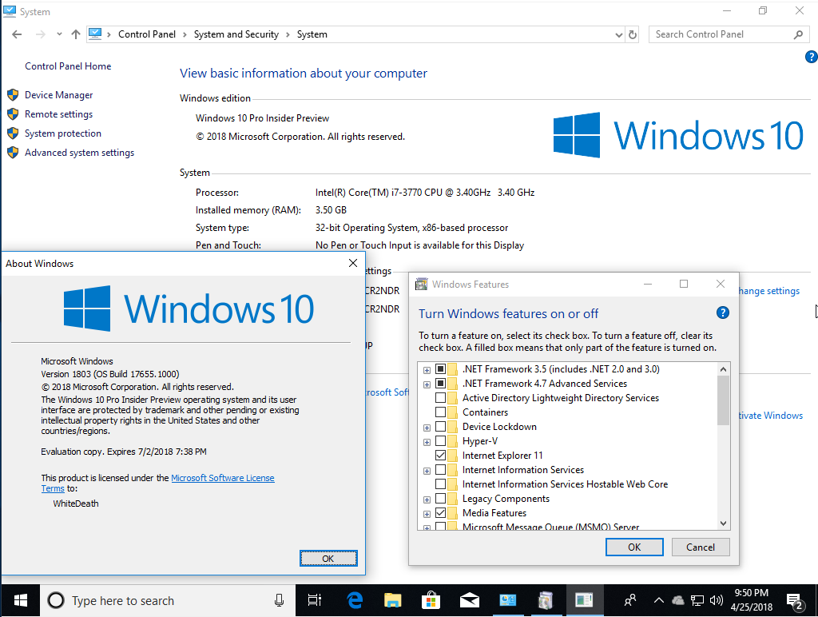Viewport: 818px width, 617px height.
Task: Activate the taskbar microphone for voice search
Action: [279, 601]
